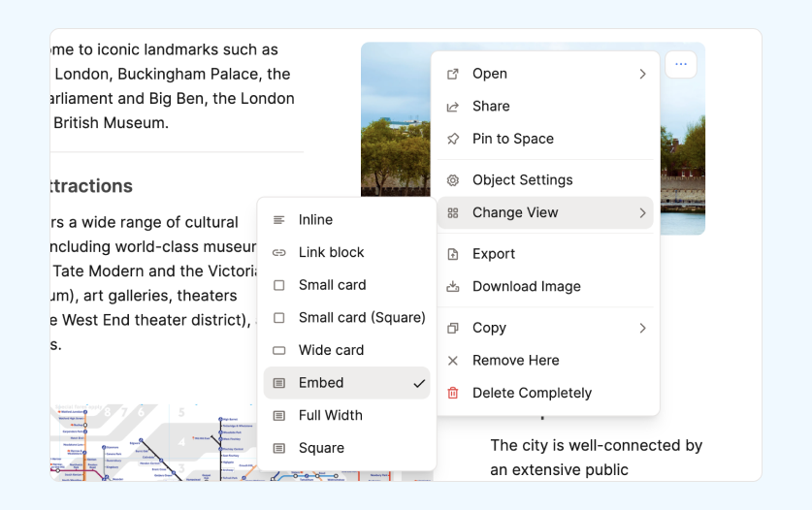This screenshot has height=510, width=812.
Task: Click the Object Settings gear icon
Action: point(452,180)
